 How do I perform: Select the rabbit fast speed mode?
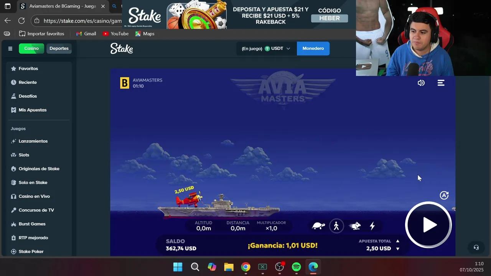(x=355, y=226)
